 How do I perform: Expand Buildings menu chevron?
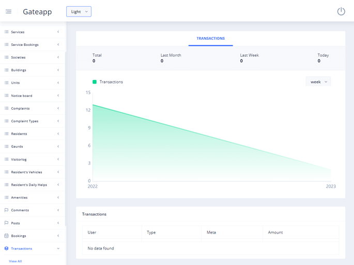click(58, 70)
